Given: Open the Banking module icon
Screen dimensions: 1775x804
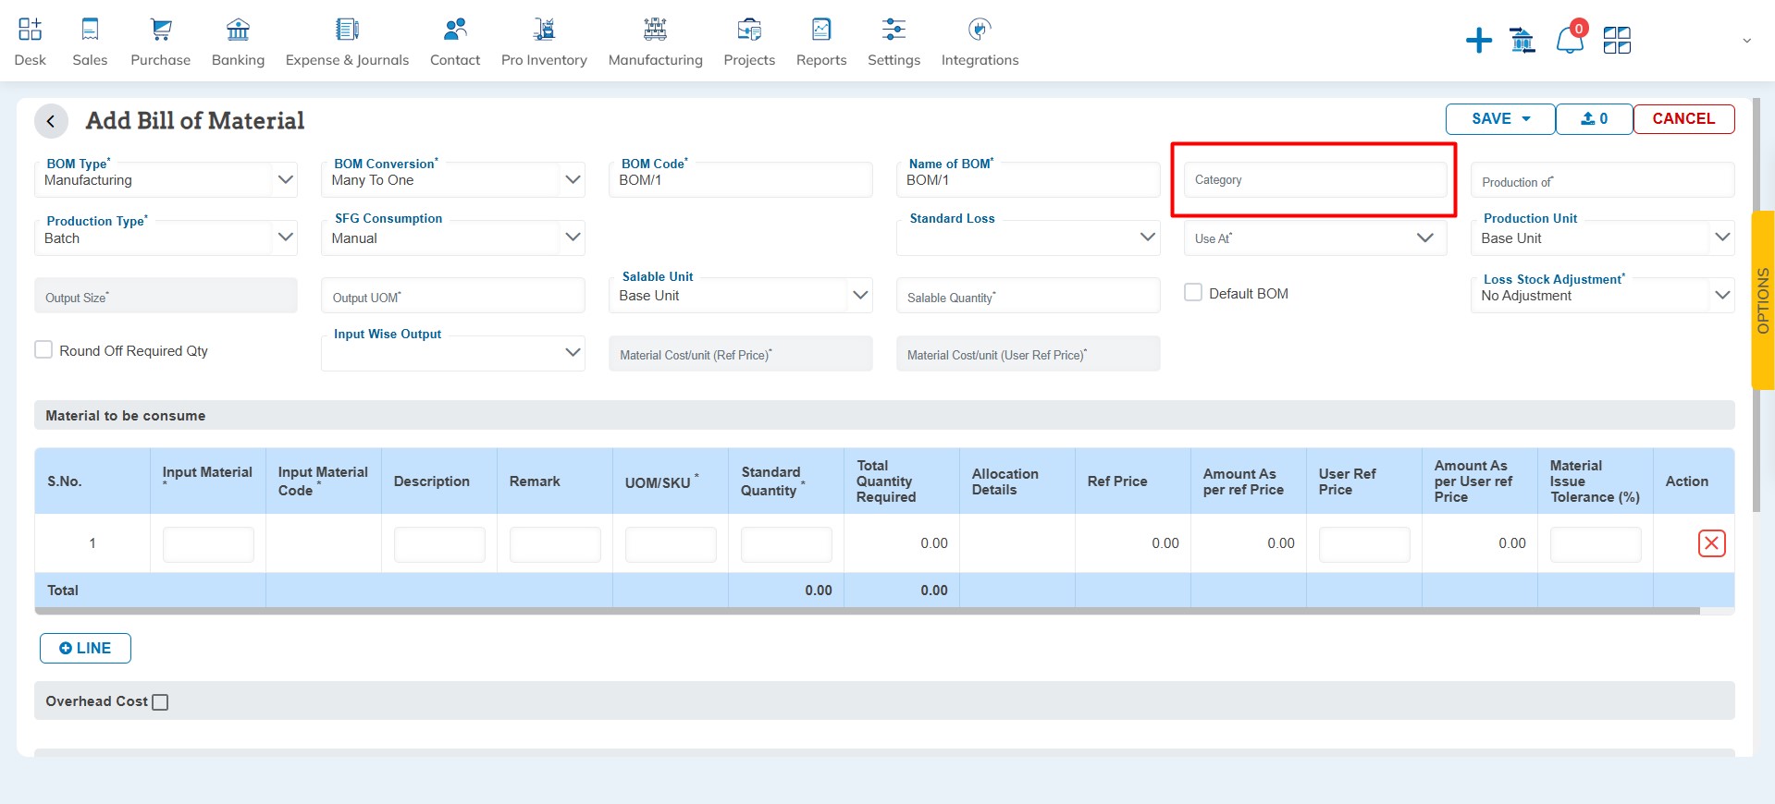Looking at the screenshot, I should [238, 30].
